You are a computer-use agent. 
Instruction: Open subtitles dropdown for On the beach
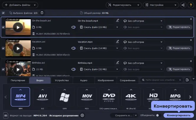click(x=143, y=21)
